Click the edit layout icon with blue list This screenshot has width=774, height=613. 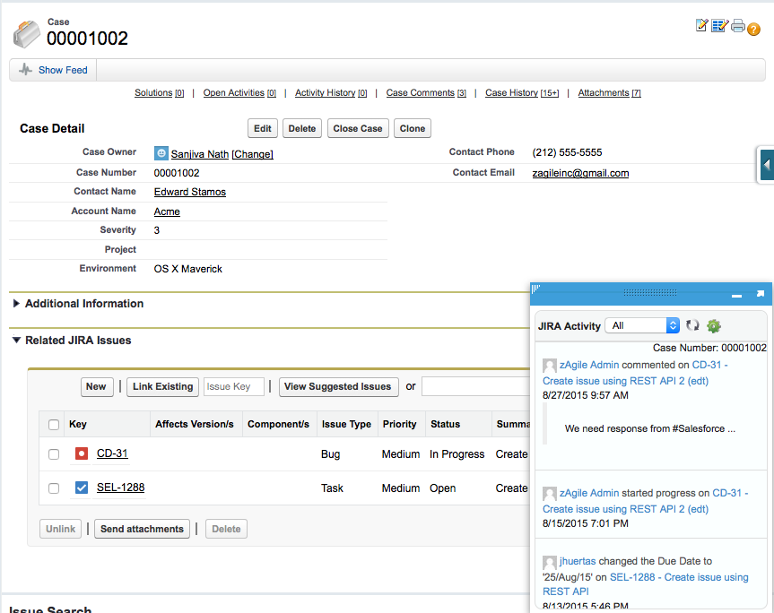pyautogui.click(x=719, y=26)
